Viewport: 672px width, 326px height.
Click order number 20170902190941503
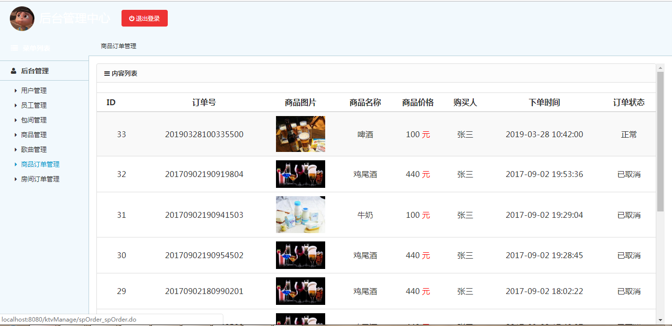click(204, 215)
